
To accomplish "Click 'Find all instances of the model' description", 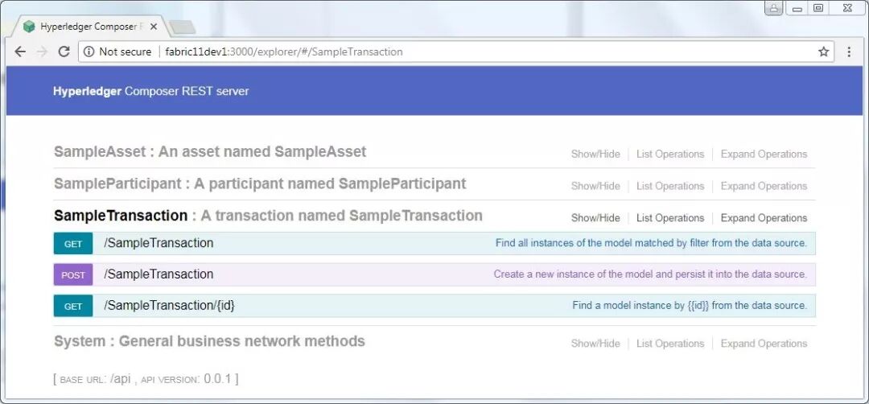I will [651, 243].
